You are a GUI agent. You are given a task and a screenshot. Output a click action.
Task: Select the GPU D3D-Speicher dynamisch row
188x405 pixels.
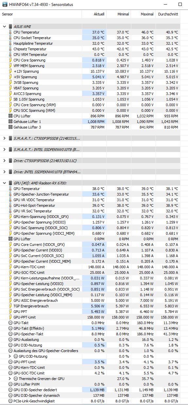[90, 395]
